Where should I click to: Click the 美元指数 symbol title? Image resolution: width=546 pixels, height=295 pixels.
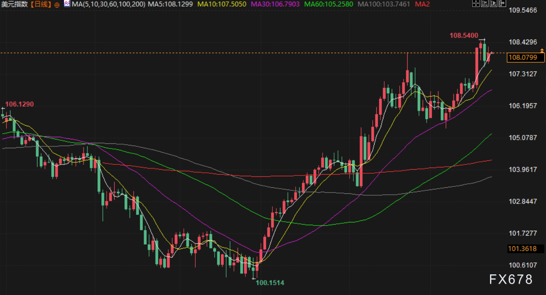(x=15, y=4)
